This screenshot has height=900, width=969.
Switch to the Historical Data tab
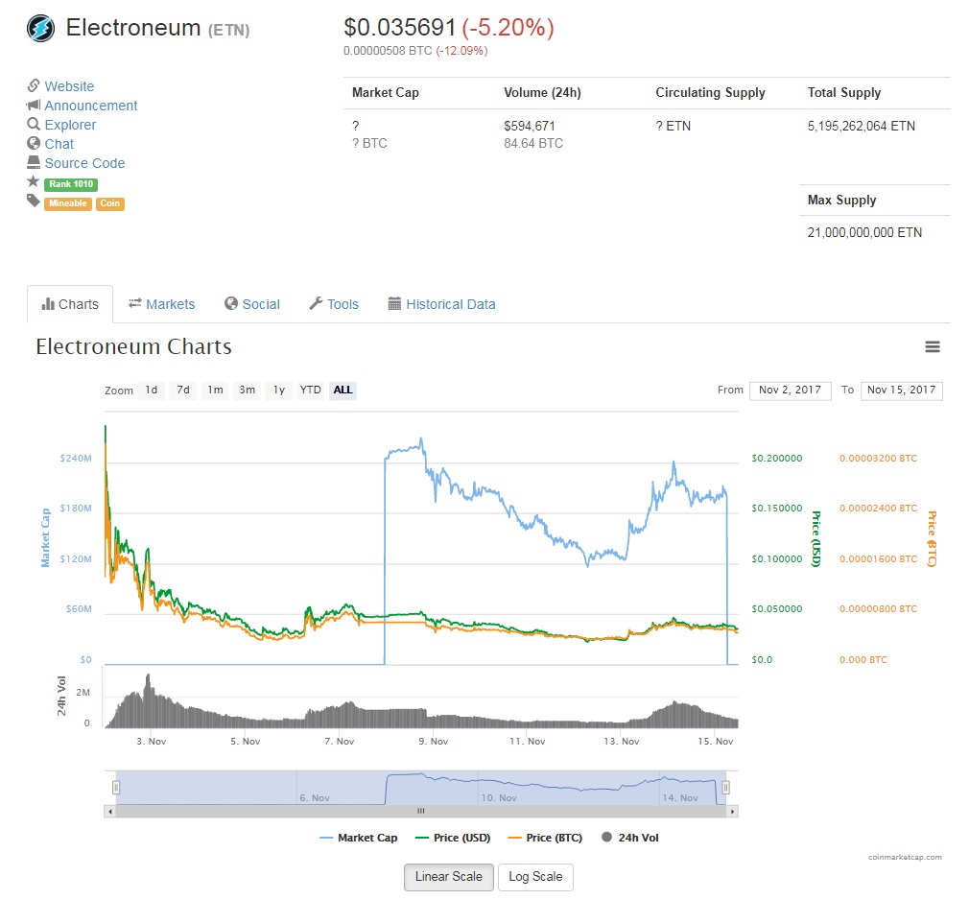(442, 304)
